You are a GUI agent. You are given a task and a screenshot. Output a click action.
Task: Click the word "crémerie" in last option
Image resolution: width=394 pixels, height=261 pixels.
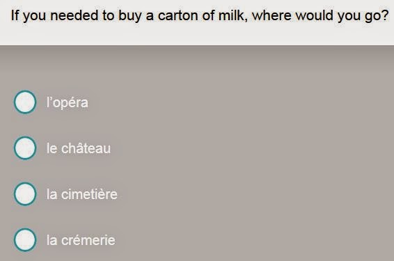coord(88,240)
